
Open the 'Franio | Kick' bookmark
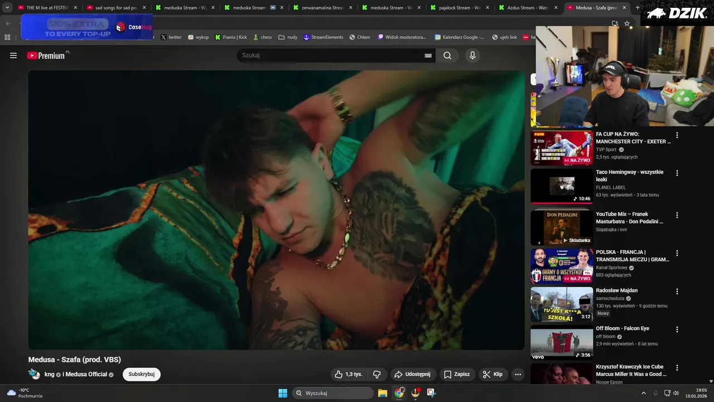(231, 37)
